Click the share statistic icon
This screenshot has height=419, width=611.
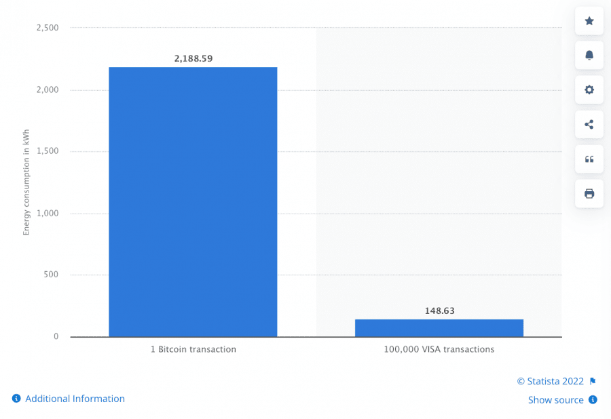coord(589,124)
